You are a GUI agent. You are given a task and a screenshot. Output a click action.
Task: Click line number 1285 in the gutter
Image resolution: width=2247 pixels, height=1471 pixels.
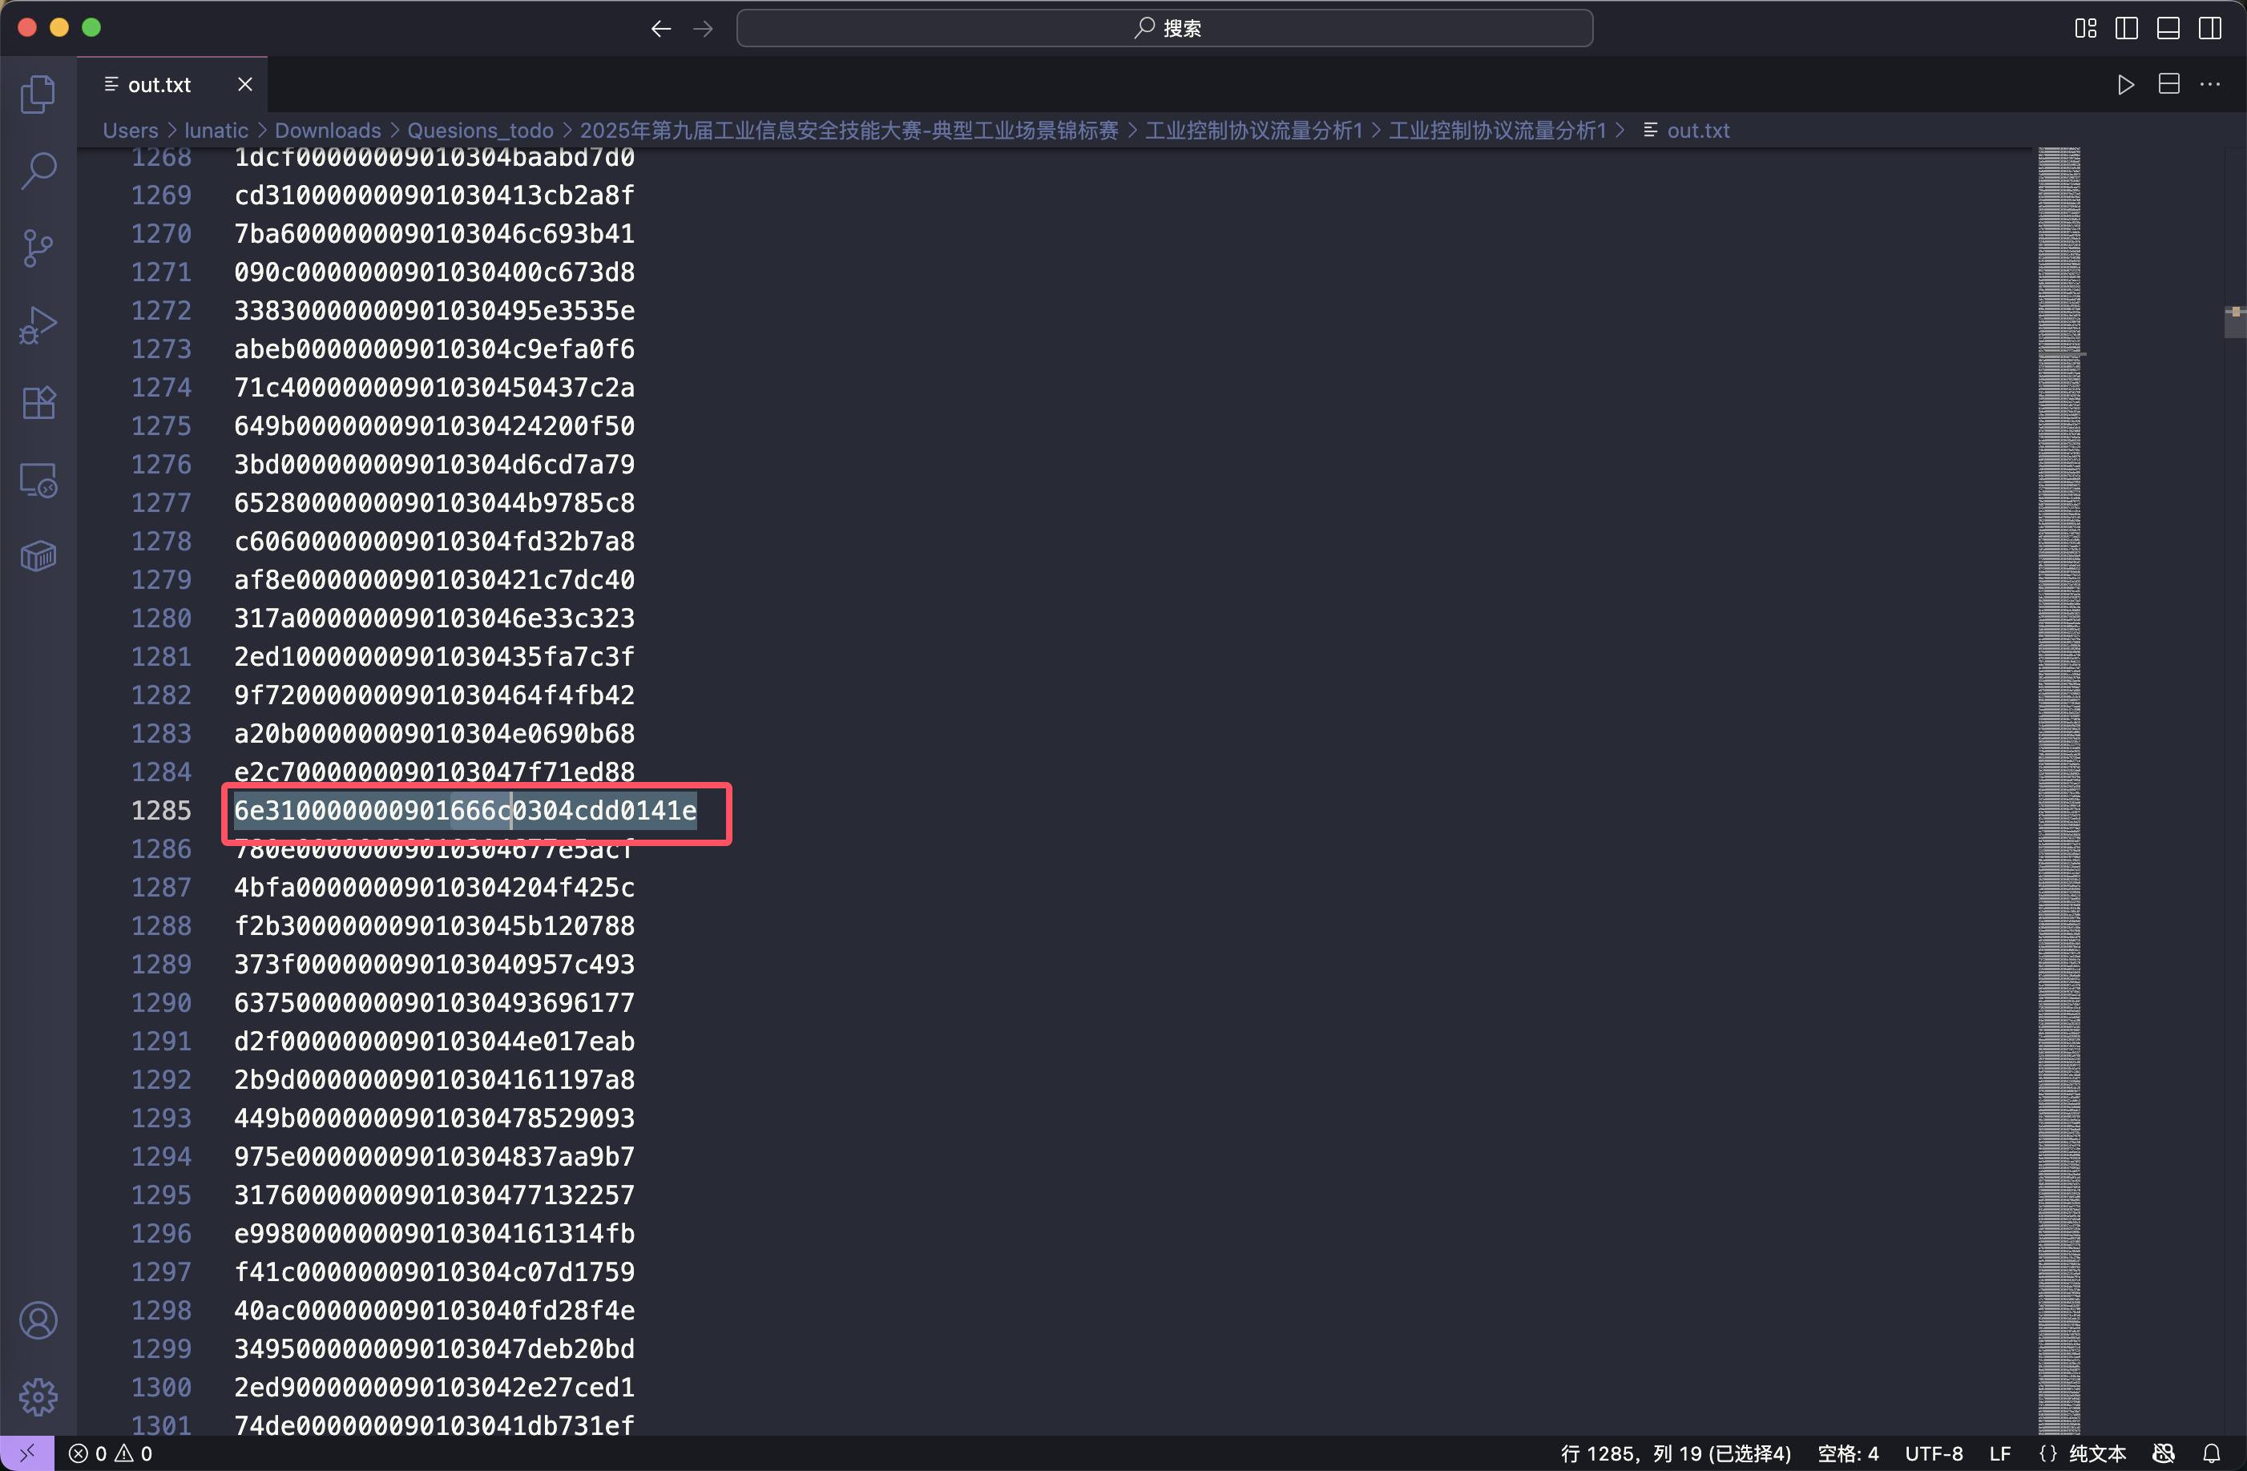pyautogui.click(x=160, y=810)
